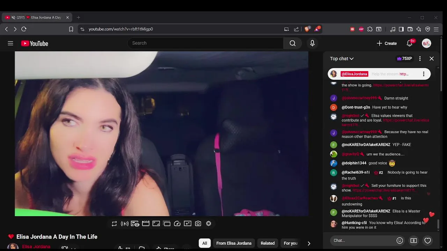This screenshot has height=251, width=447.
Task: Open the account avatar menu
Action: tap(426, 44)
